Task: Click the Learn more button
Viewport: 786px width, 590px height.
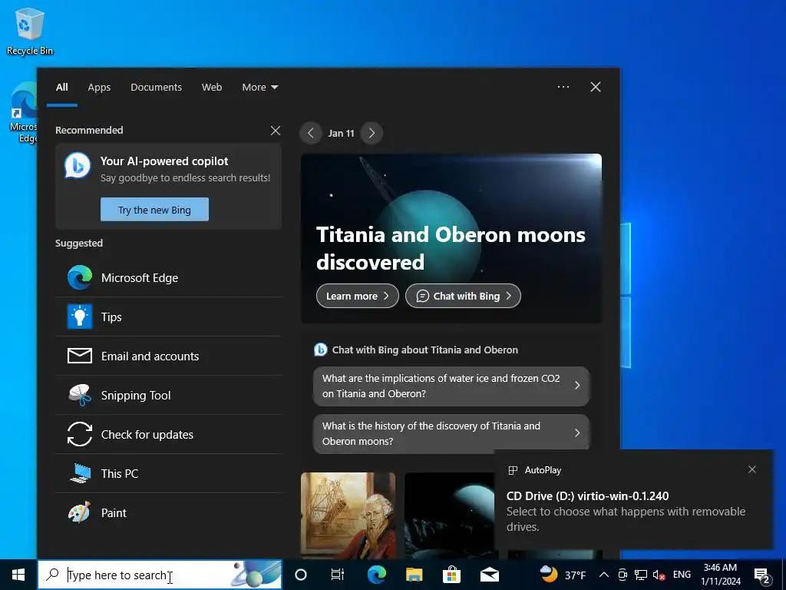Action: point(358,296)
